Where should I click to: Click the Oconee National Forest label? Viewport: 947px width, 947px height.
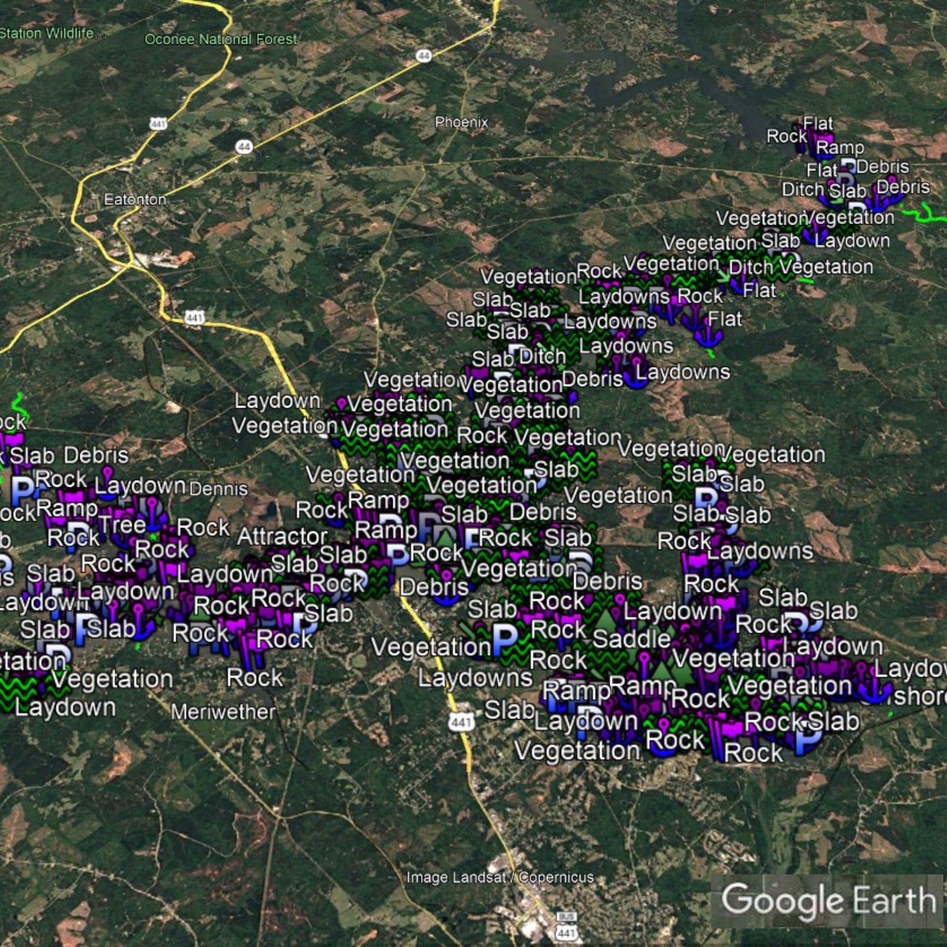[x=220, y=39]
